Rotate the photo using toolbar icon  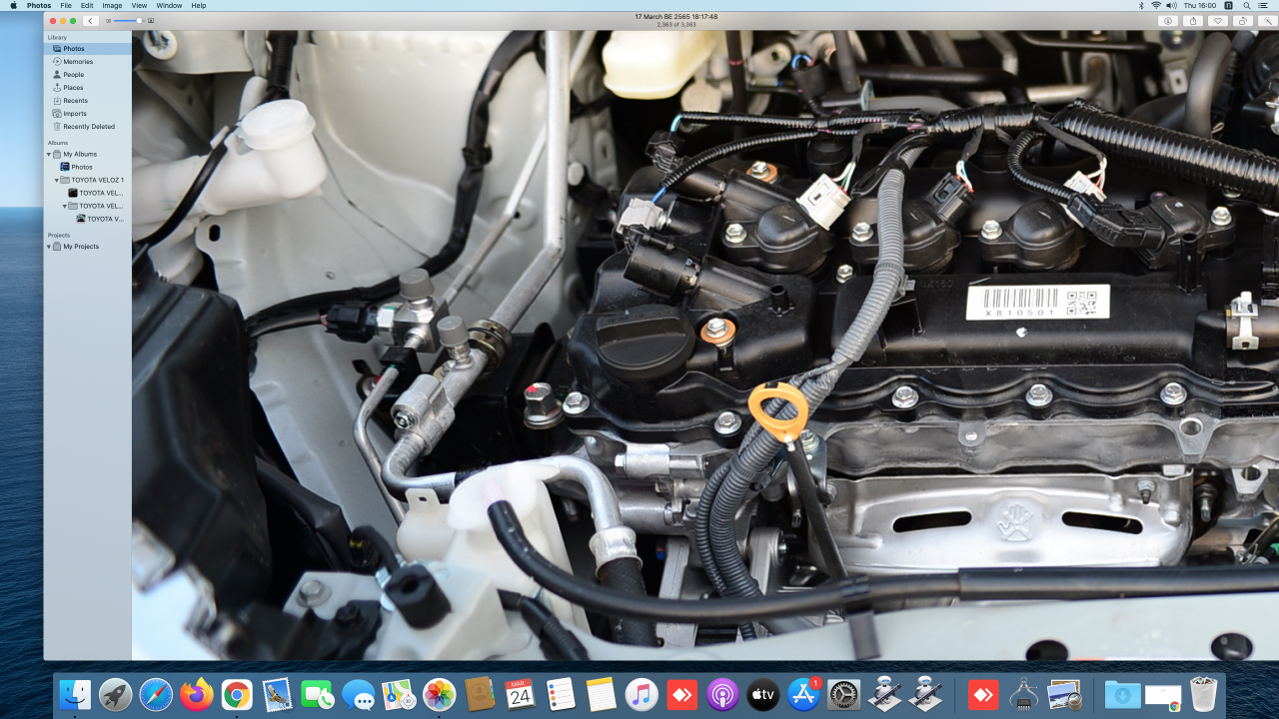(x=1242, y=21)
